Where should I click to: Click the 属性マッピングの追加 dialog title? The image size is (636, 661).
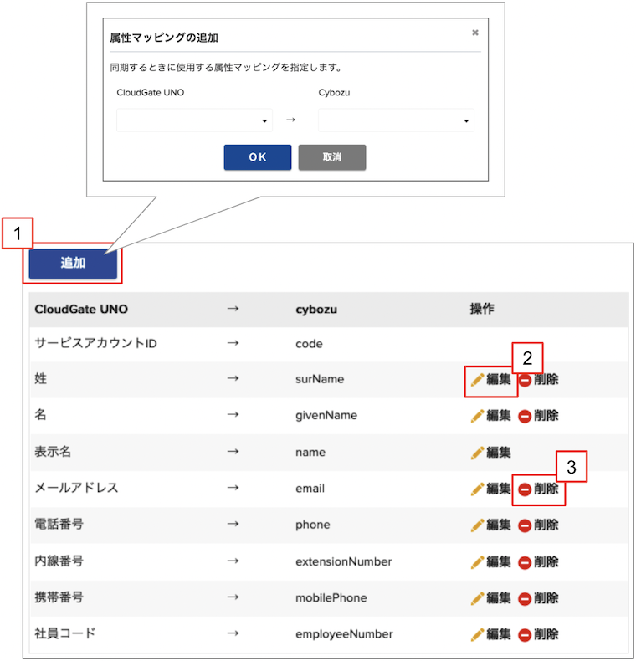coord(164,38)
